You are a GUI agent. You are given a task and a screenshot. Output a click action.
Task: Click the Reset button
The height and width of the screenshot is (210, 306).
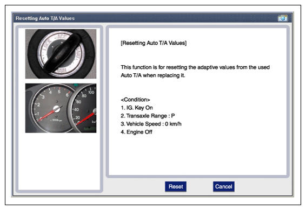[176, 186]
